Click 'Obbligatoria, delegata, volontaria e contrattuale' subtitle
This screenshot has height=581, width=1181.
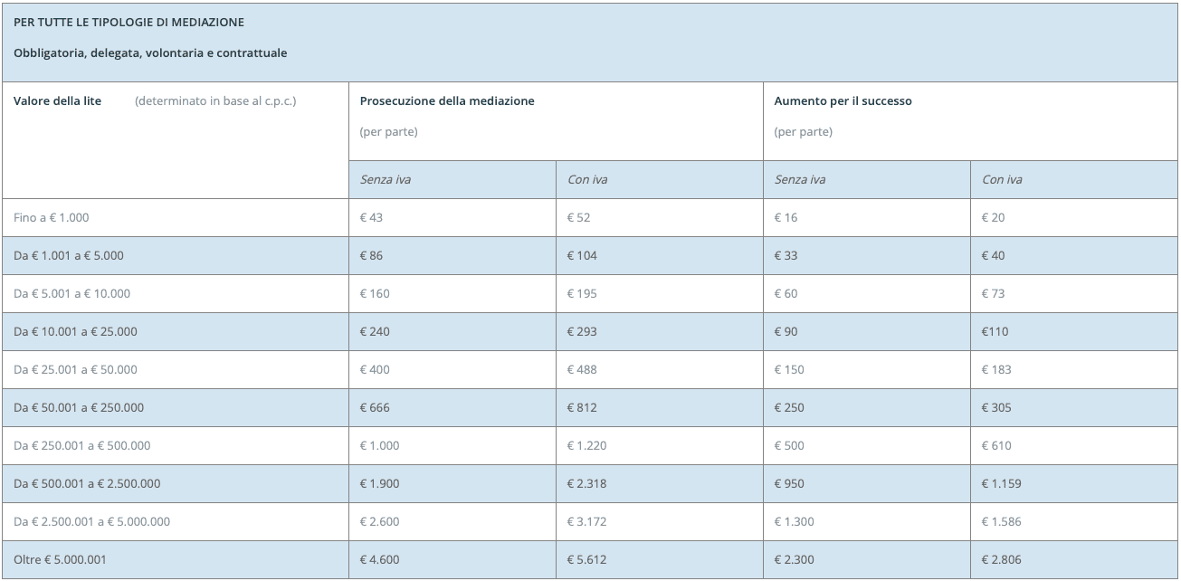(x=150, y=52)
